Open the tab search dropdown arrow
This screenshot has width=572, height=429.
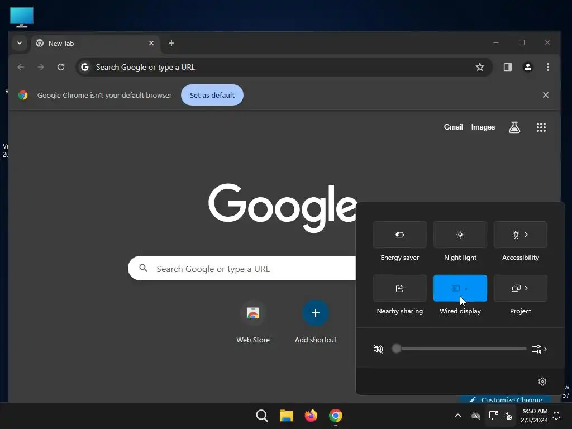click(20, 43)
